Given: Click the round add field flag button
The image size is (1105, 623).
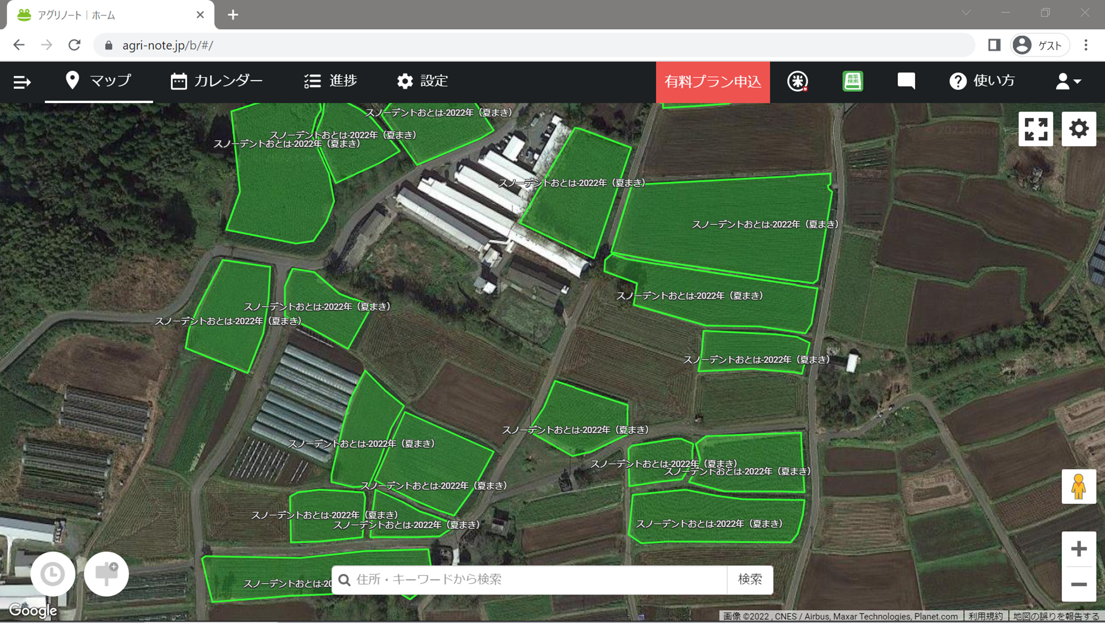Looking at the screenshot, I should (106, 574).
